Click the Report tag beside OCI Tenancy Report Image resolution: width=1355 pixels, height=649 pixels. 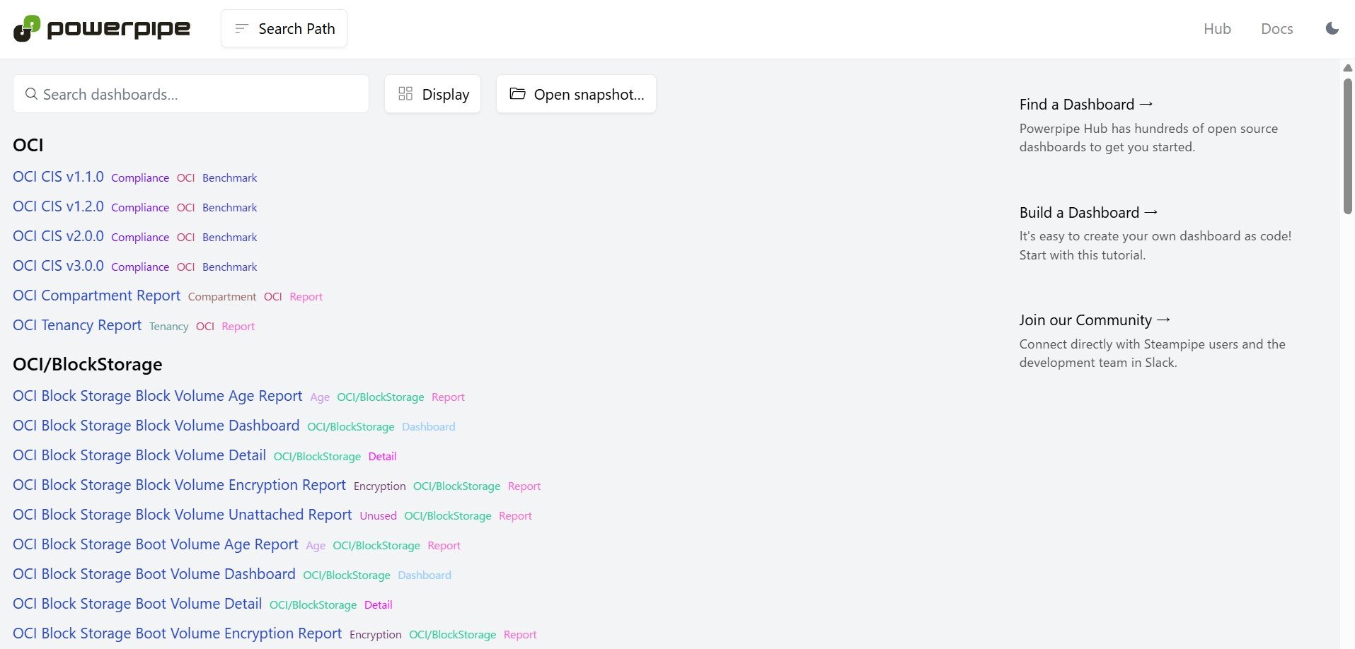(x=238, y=327)
